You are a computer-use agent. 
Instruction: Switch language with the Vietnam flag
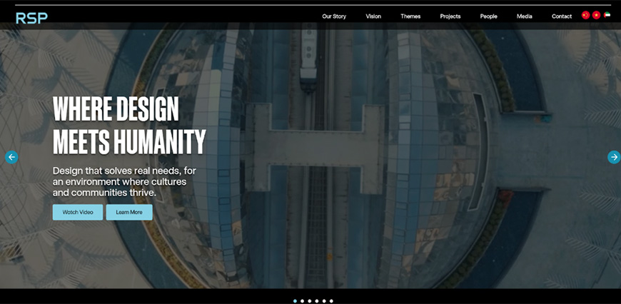point(597,15)
